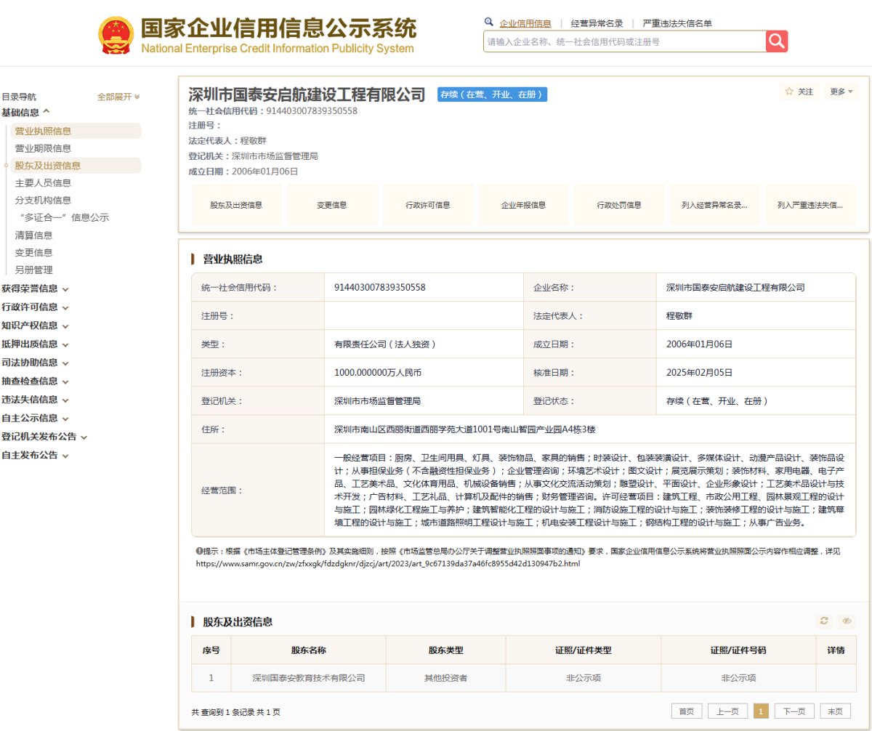Screen dimensions: 872x731
Task: Click the 营业执照信息 section heading
Action: pos(233,259)
